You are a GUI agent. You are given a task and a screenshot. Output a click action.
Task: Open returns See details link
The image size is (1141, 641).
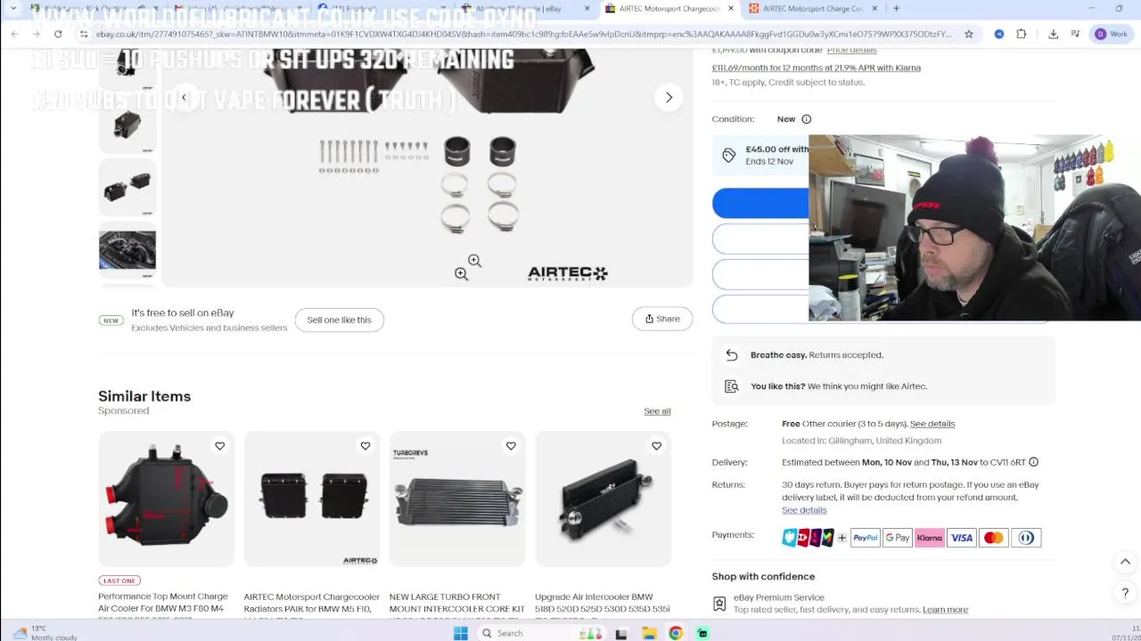point(804,510)
